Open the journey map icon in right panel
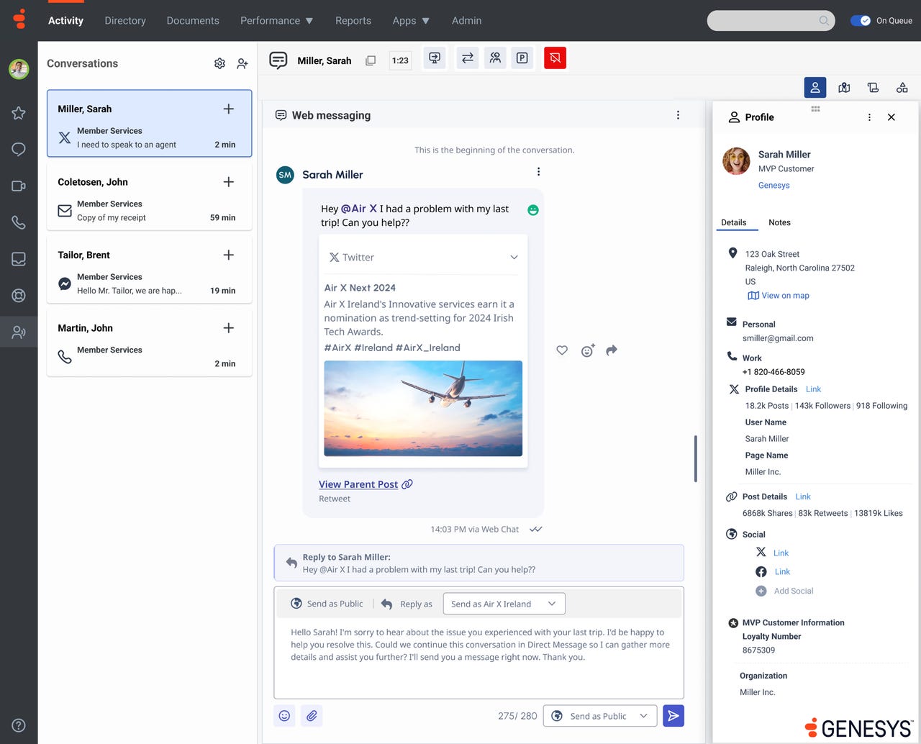Image resolution: width=921 pixels, height=744 pixels. click(x=844, y=87)
